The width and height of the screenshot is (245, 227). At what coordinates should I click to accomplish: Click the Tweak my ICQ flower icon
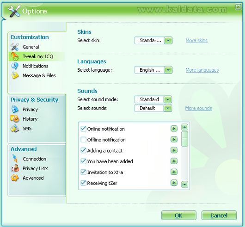(15, 56)
